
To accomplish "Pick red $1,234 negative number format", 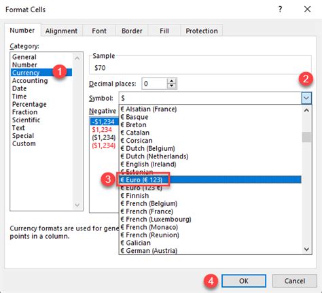I will pyautogui.click(x=102, y=130).
